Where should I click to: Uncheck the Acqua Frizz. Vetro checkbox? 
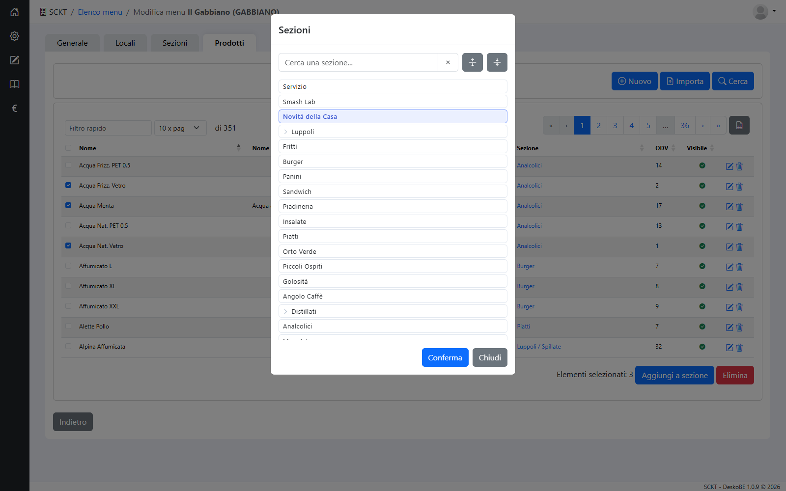(x=68, y=185)
